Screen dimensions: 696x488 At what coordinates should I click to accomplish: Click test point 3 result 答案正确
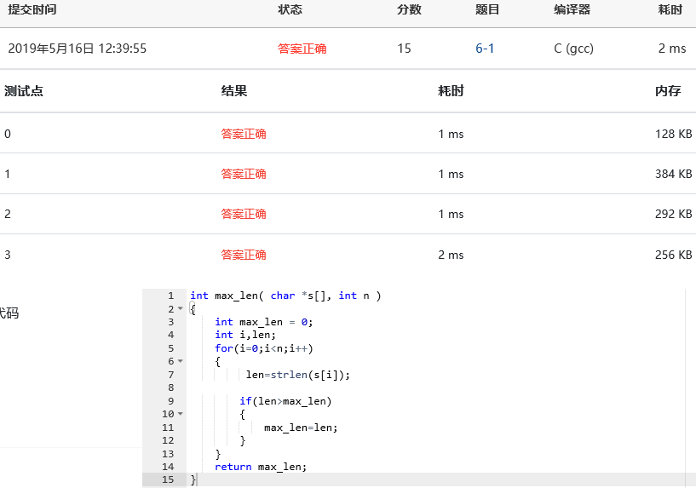pyautogui.click(x=244, y=255)
